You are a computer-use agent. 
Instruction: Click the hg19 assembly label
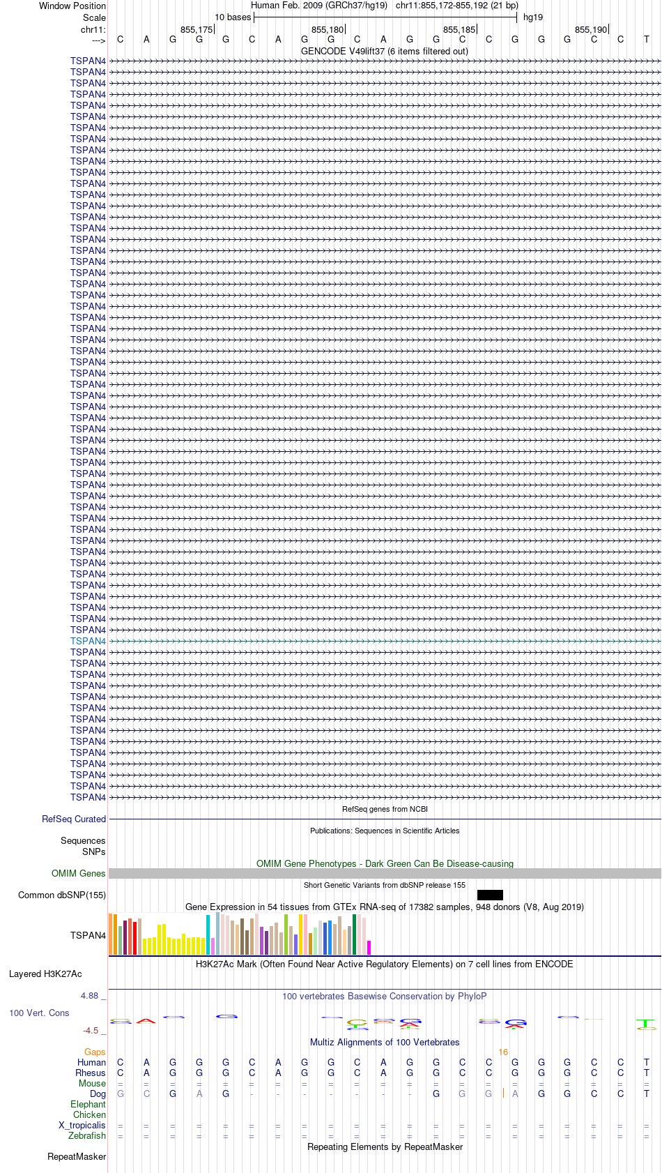(x=533, y=17)
